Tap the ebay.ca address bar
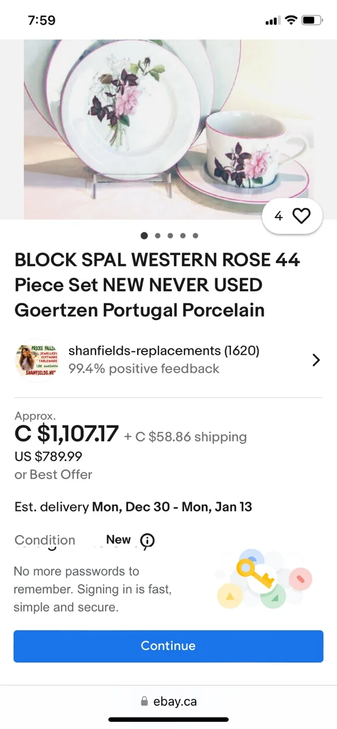This screenshot has height=729, width=337. pyautogui.click(x=175, y=701)
